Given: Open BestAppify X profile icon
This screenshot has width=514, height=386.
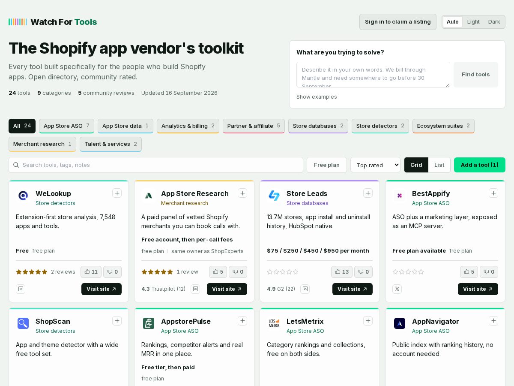Looking at the screenshot, I should point(397,289).
